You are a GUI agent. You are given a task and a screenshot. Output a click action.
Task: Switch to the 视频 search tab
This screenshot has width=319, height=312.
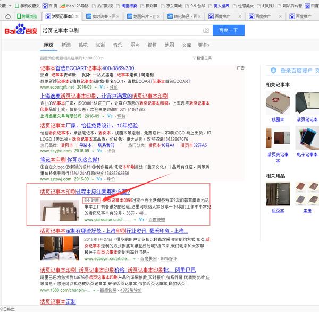(152, 45)
